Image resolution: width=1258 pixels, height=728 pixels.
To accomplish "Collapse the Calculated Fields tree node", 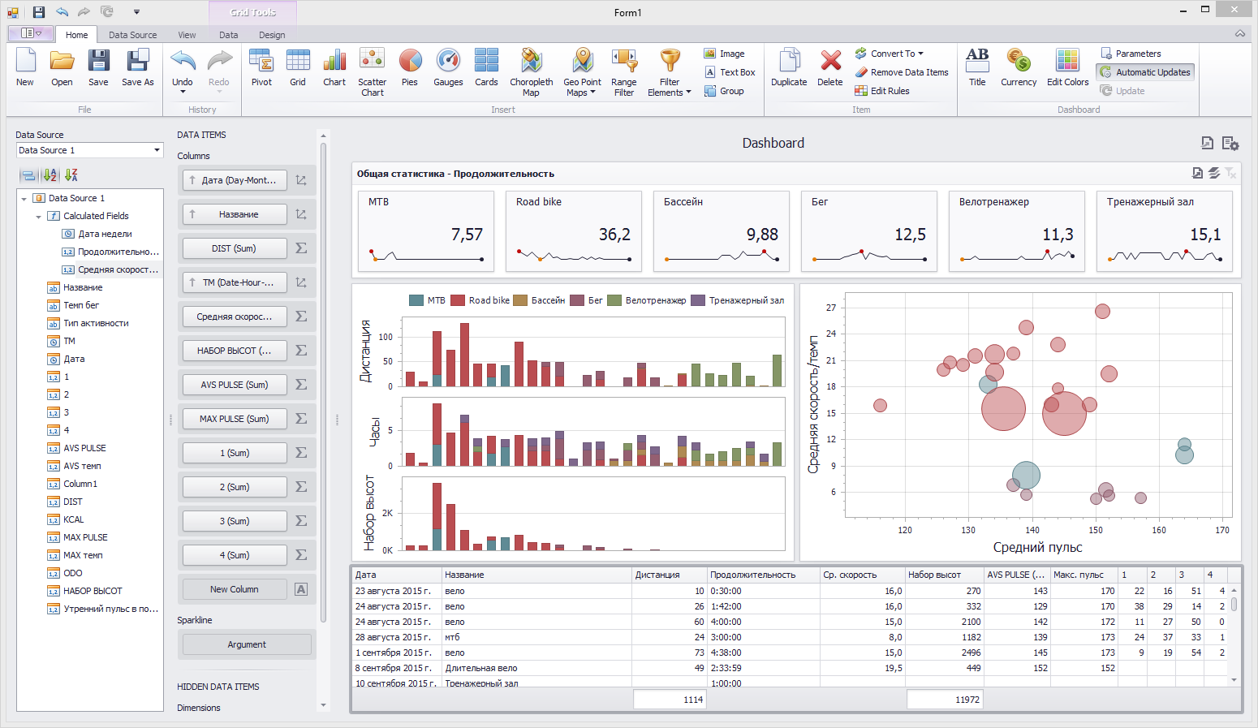I will (x=38, y=216).
